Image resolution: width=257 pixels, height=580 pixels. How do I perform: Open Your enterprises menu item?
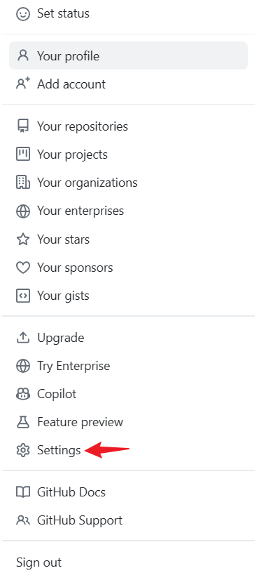coord(128,211)
